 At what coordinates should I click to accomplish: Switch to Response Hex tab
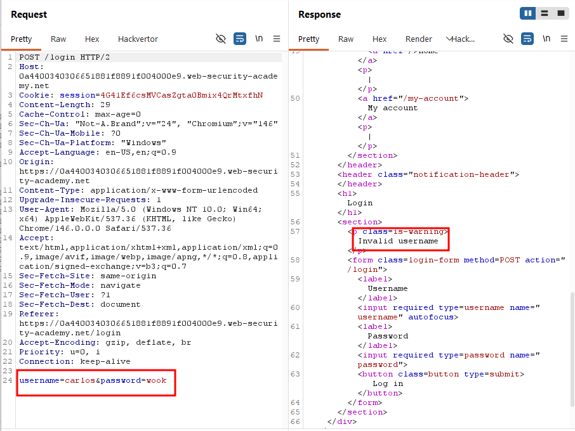pos(380,39)
